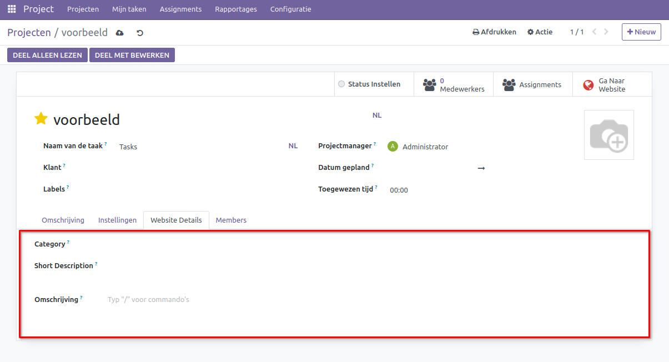This screenshot has width=669, height=362.
Task: Click the Projecten breadcrumb link
Action: tap(29, 33)
